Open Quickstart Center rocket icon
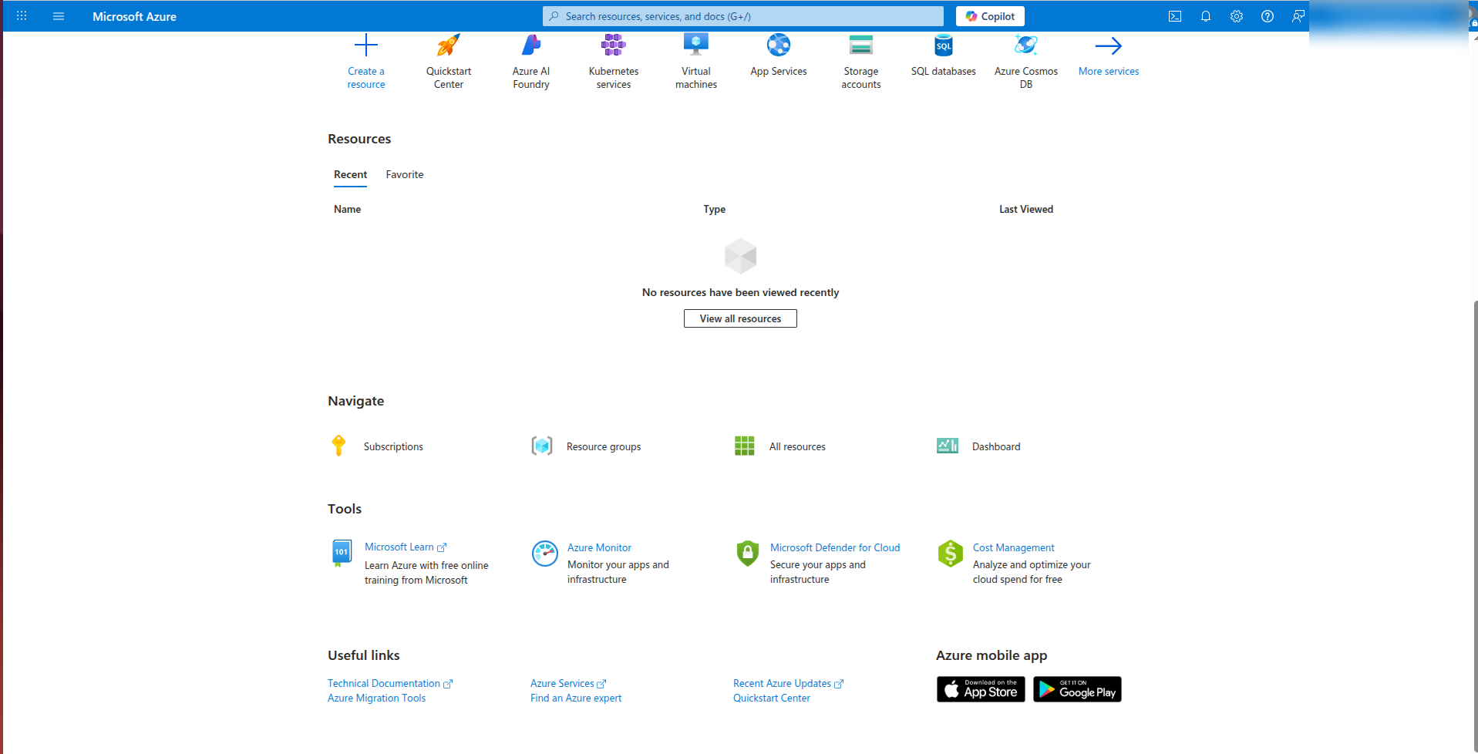The width and height of the screenshot is (1478, 754). click(449, 45)
